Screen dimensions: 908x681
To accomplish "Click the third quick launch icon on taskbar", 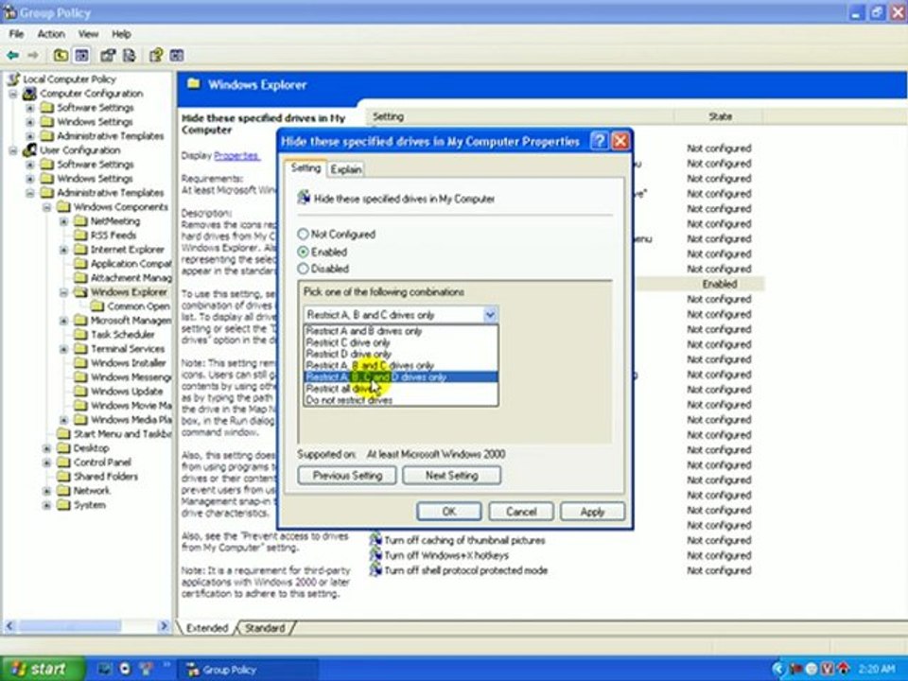I will tap(147, 669).
